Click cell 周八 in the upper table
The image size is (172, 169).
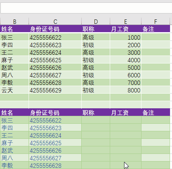click(14, 75)
